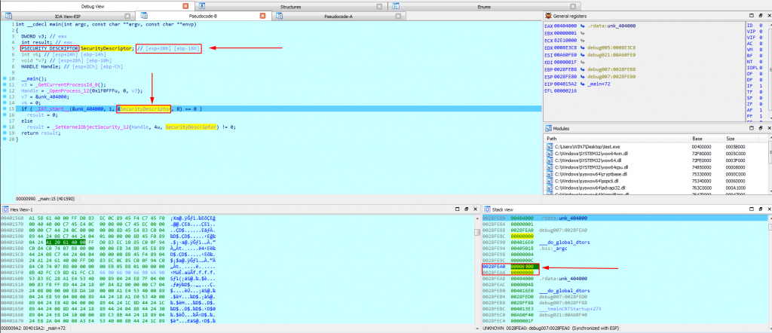Screen dimensions: 772x333
Task: Click the EIP register value 004015A2
Action: pos(567,84)
